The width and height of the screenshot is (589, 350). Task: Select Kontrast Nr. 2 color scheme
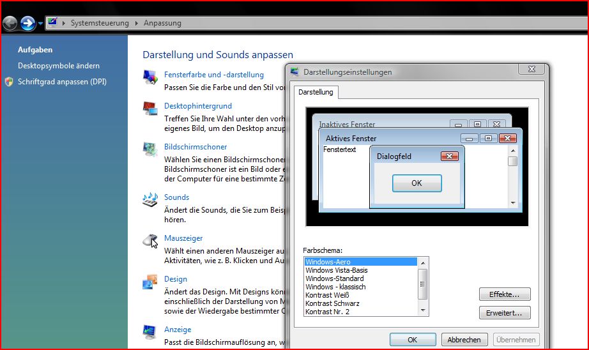[360, 311]
